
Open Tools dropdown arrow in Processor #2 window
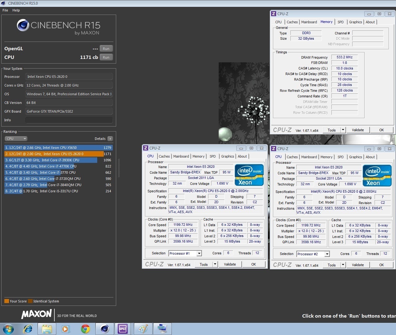click(x=343, y=265)
